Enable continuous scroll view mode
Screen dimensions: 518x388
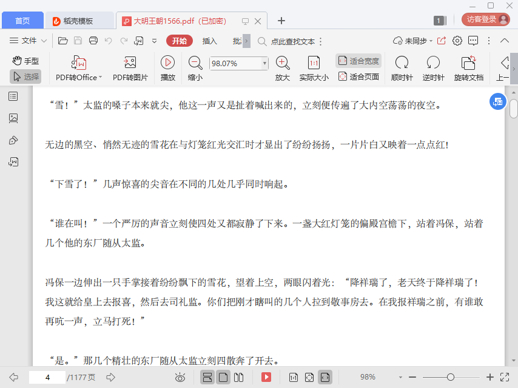[207, 377]
